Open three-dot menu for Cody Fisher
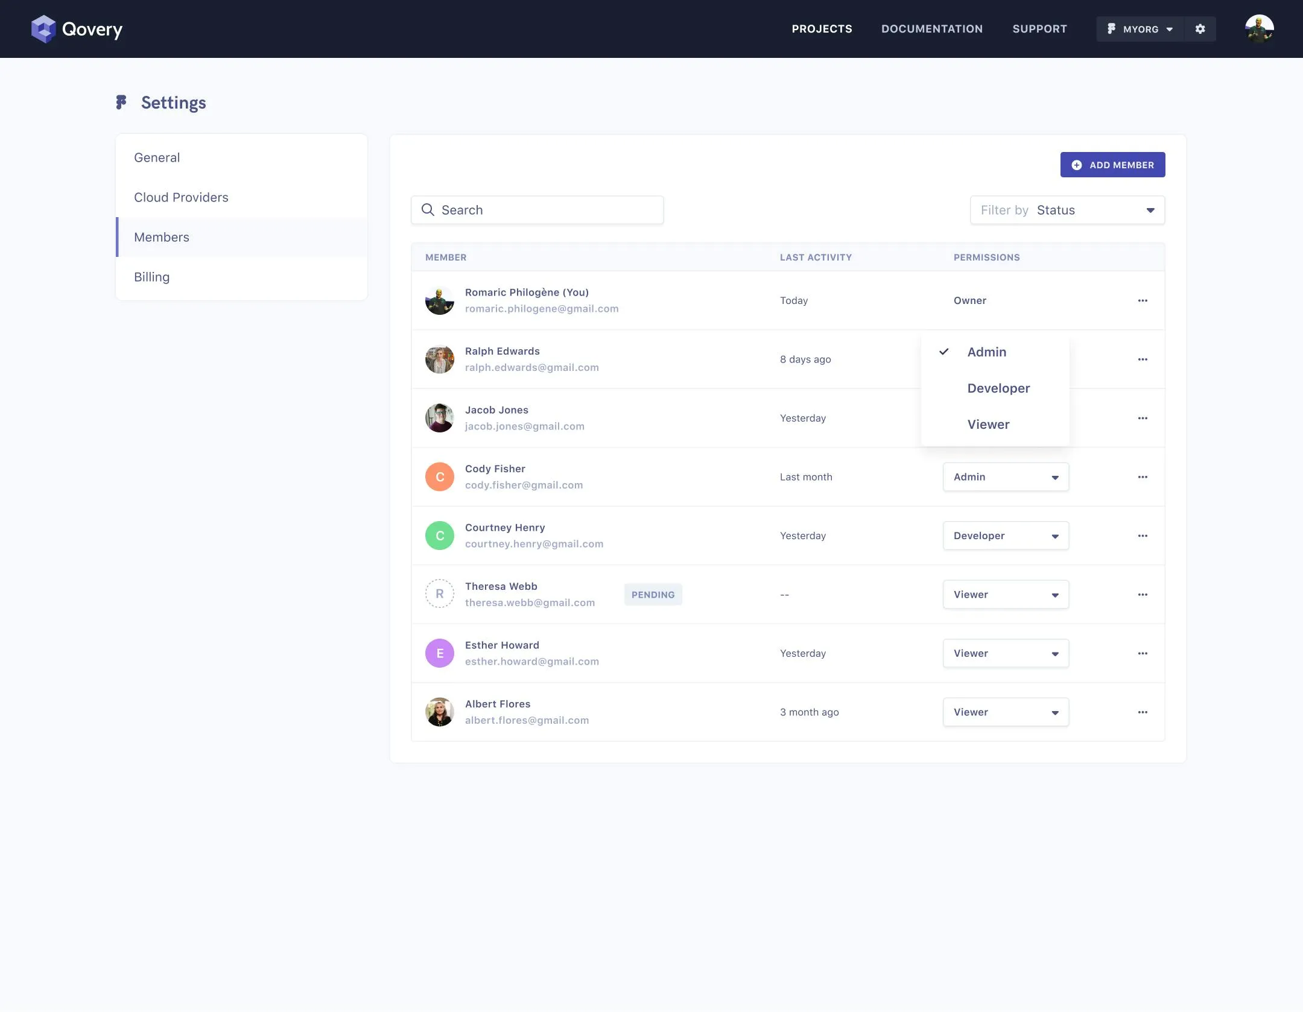The height and width of the screenshot is (1012, 1303). [1143, 477]
